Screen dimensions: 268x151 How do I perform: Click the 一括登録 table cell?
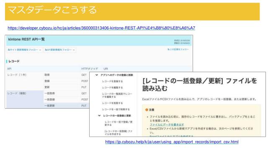(x=49, y=99)
